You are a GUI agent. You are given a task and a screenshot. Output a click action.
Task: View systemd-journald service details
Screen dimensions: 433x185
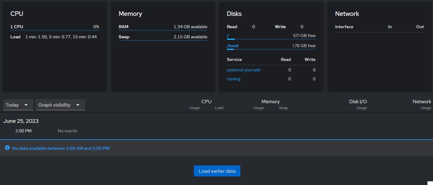pos(243,70)
